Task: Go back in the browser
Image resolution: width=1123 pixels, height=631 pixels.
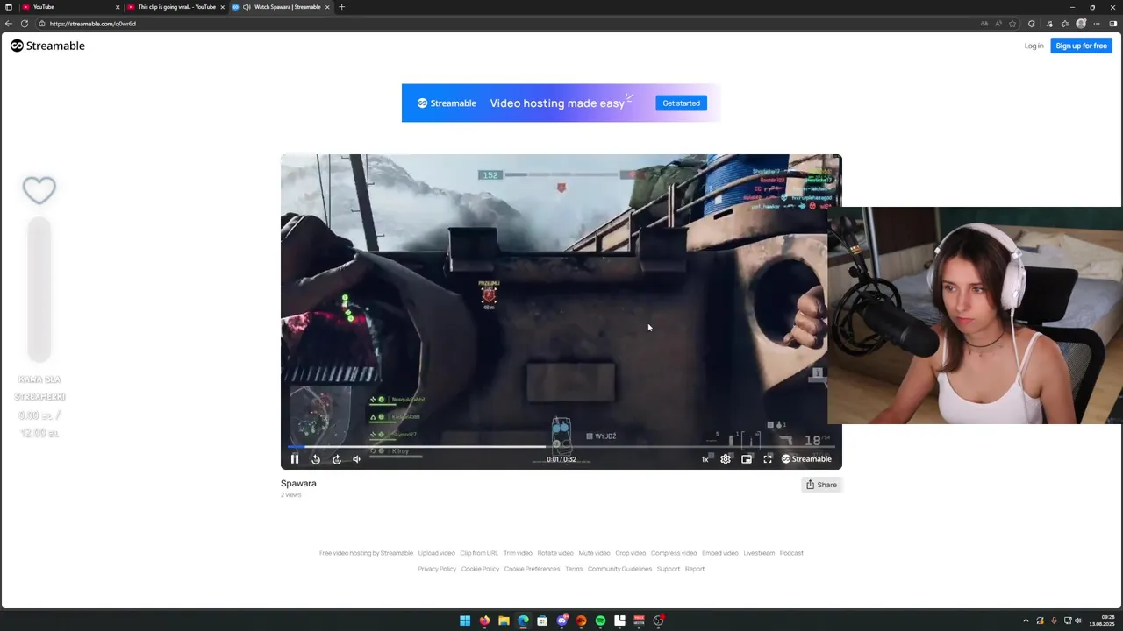Action: coord(9,24)
